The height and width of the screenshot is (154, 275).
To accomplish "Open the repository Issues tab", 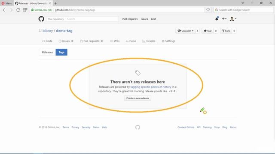I will [x=66, y=41].
